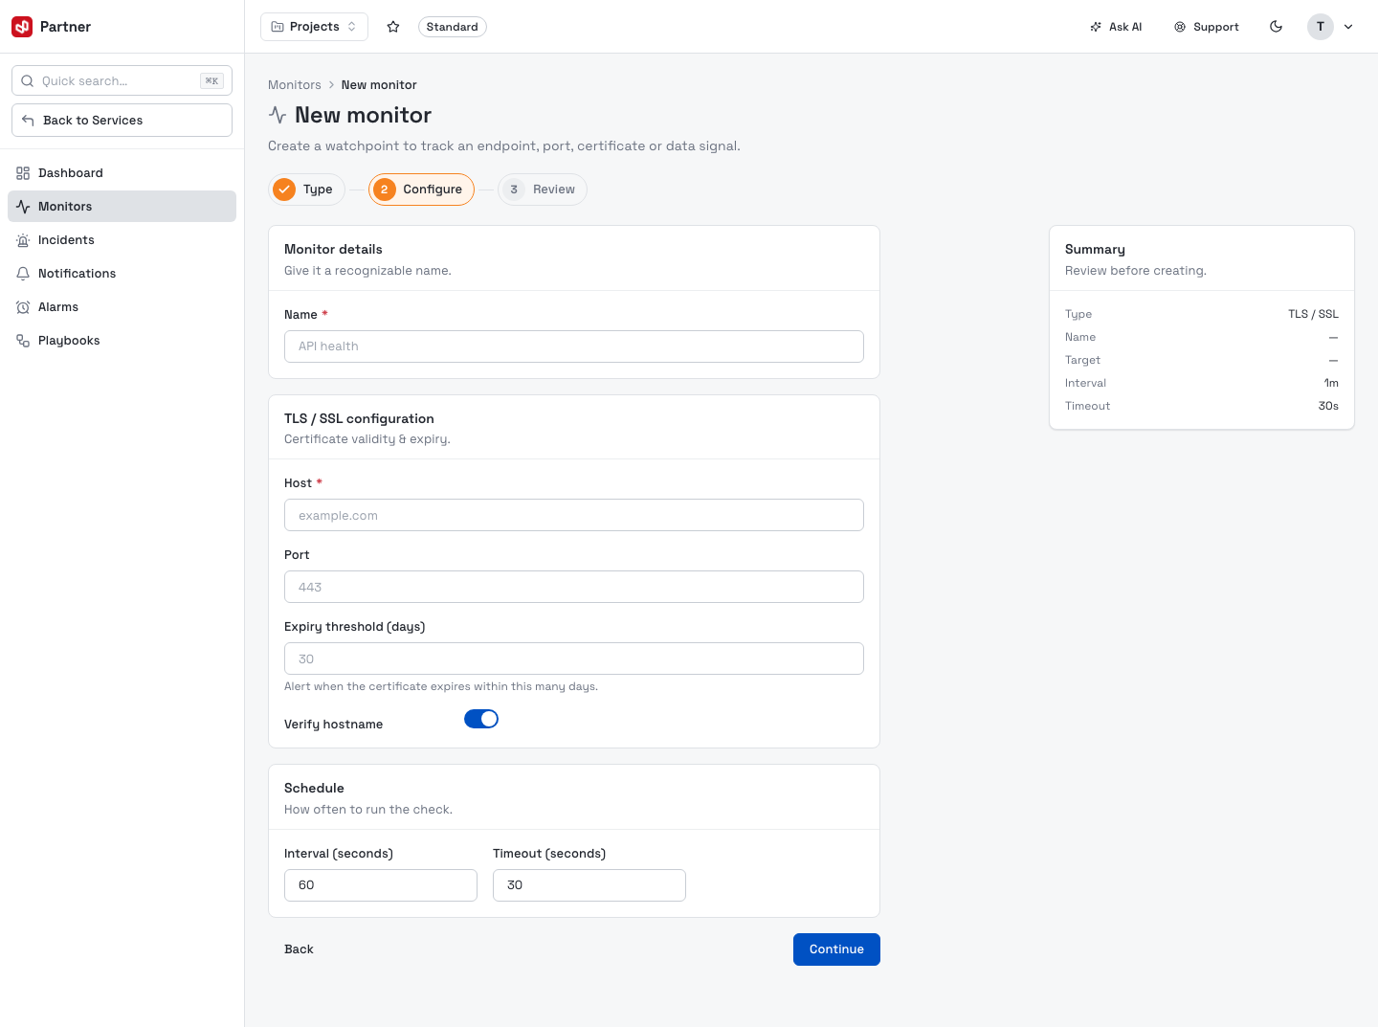
Task: Click the Notifications bell icon
Action: pyautogui.click(x=23, y=274)
